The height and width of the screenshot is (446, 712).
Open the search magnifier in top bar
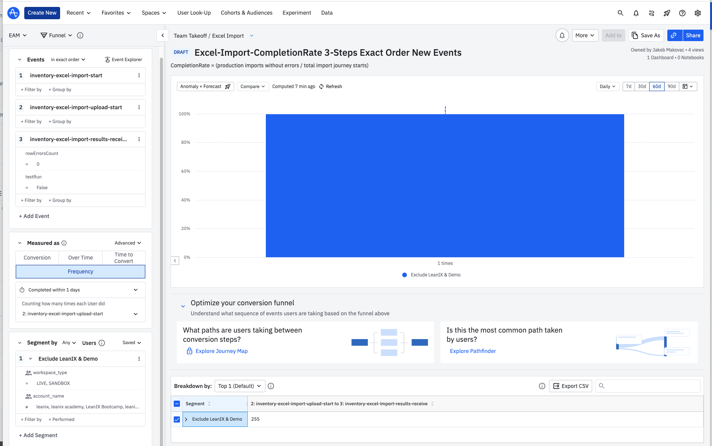click(x=620, y=13)
